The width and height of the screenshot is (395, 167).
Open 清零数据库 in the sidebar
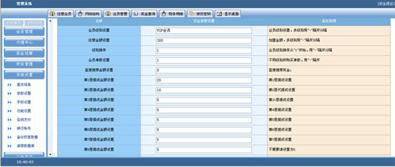point(25,146)
